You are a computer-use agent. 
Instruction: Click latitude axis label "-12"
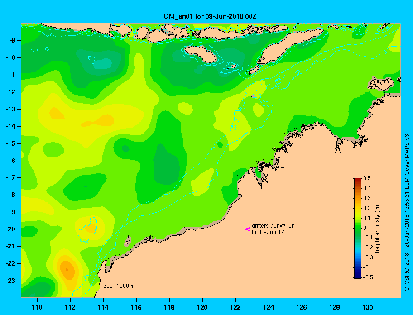point(10,92)
